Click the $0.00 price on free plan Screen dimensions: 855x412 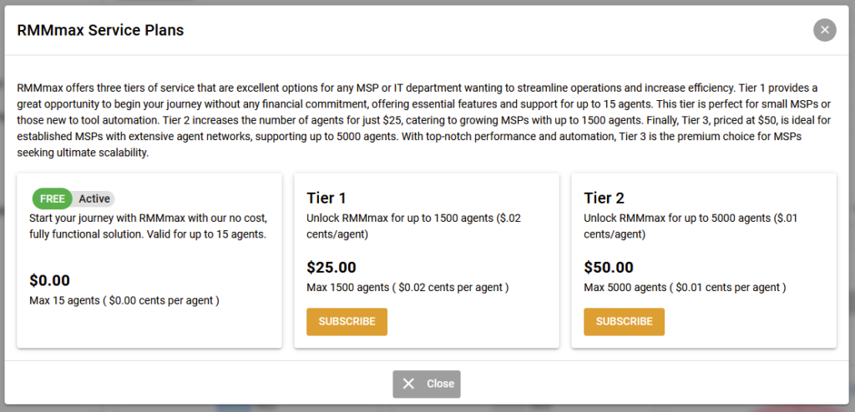tap(49, 281)
